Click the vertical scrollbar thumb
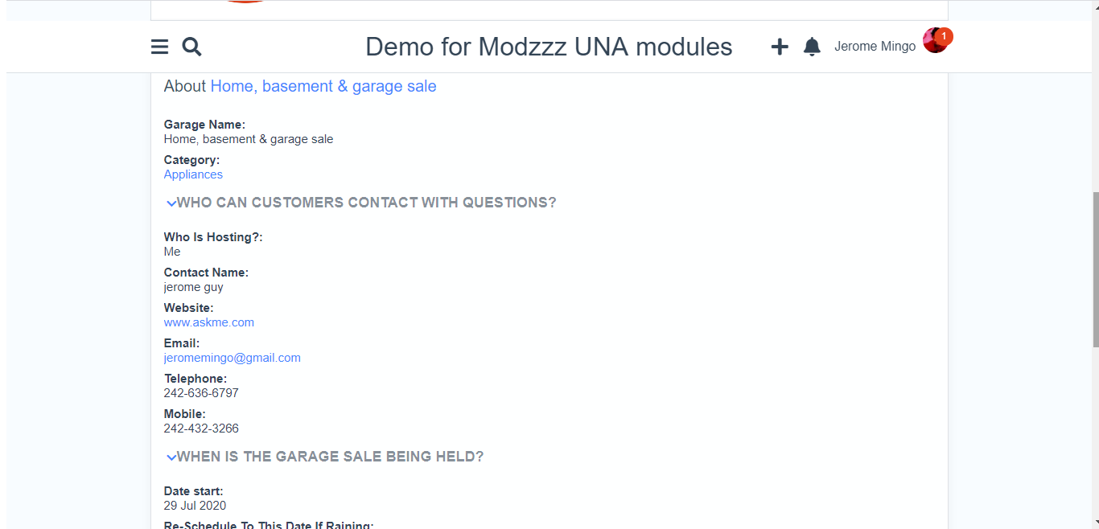 click(1095, 269)
